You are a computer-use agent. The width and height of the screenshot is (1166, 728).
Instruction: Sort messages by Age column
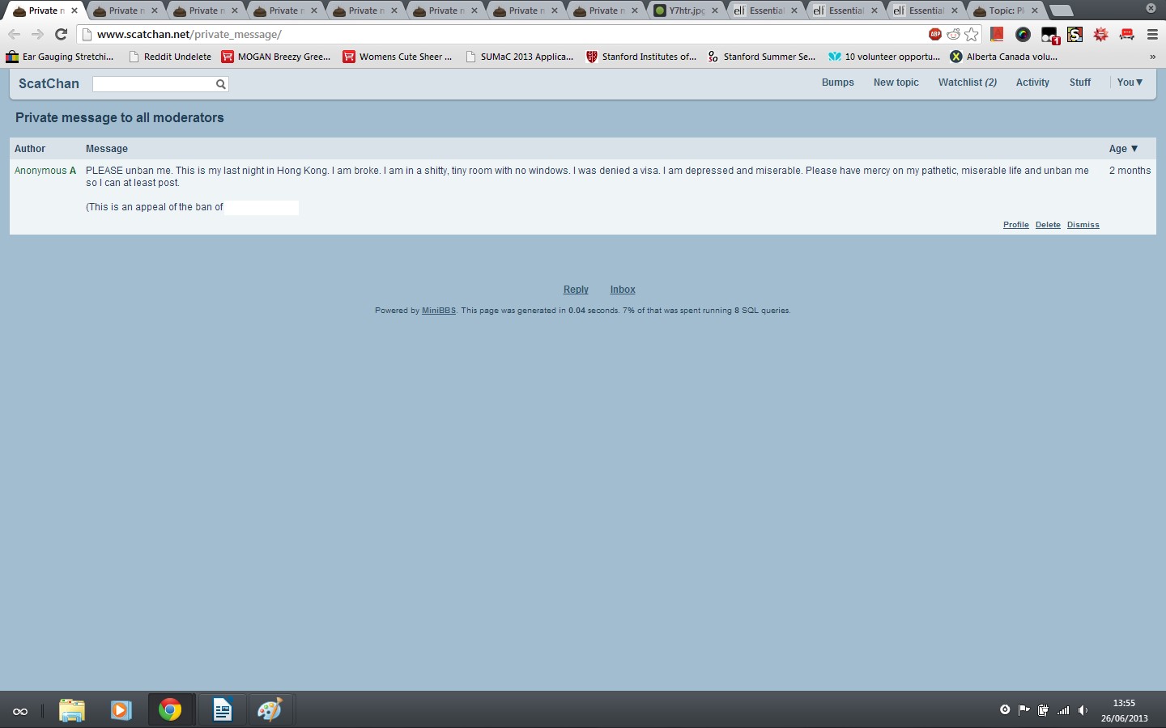[1123, 149]
